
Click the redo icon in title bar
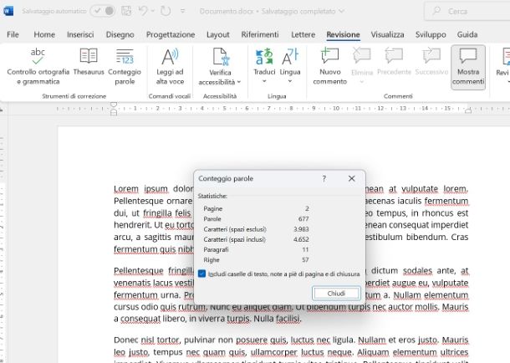(x=166, y=11)
